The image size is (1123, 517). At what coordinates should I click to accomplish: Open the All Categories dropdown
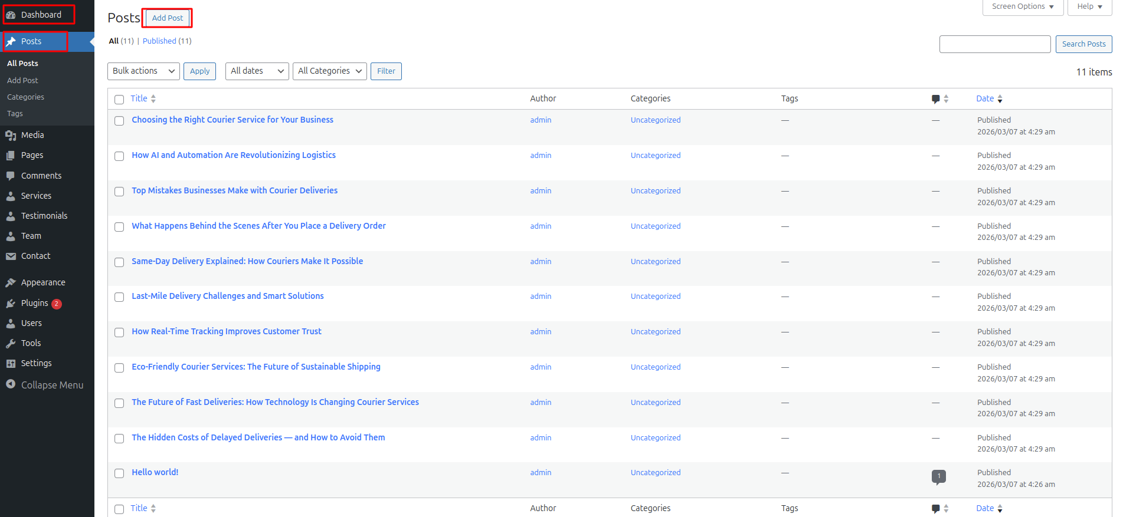(x=330, y=71)
